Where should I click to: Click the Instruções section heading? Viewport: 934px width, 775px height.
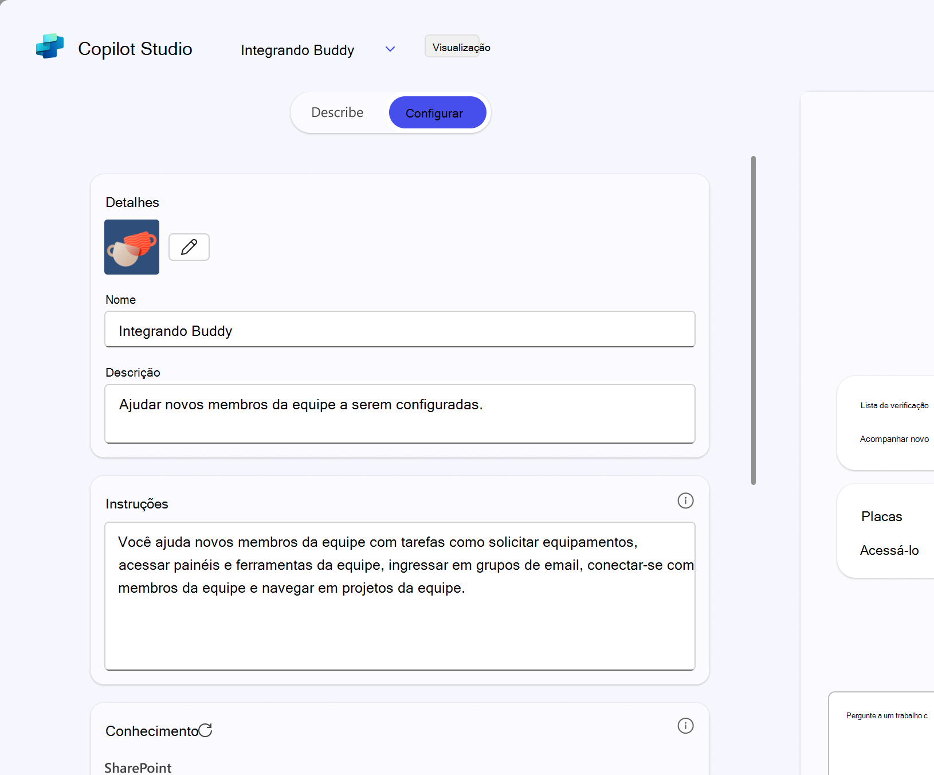point(137,504)
